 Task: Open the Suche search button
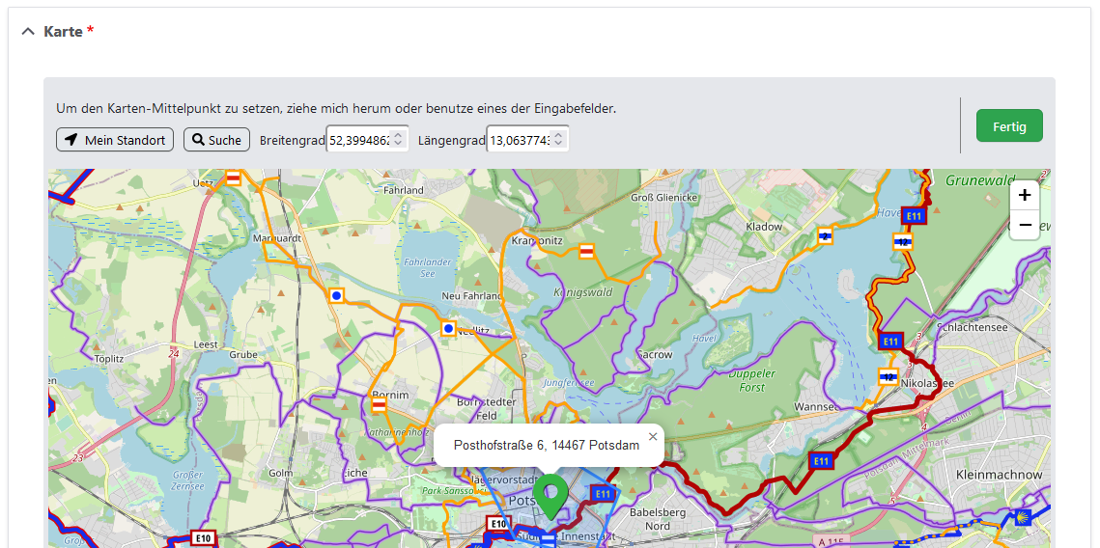[216, 140]
